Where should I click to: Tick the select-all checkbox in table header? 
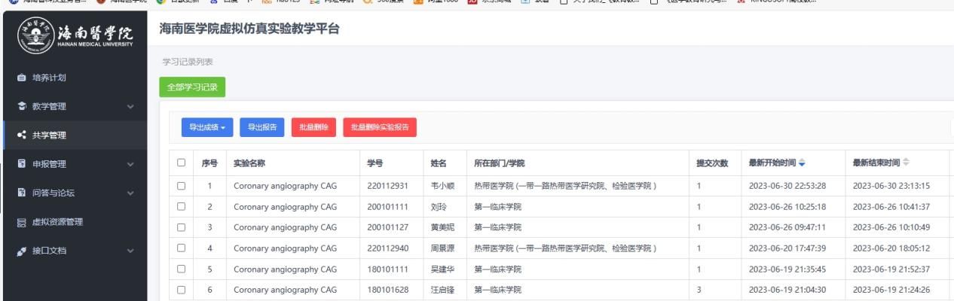click(181, 163)
